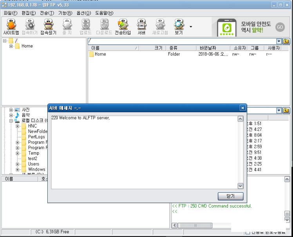The image size is (293, 237).
Task: Open the 도움말(H) help menu
Action: point(104,13)
